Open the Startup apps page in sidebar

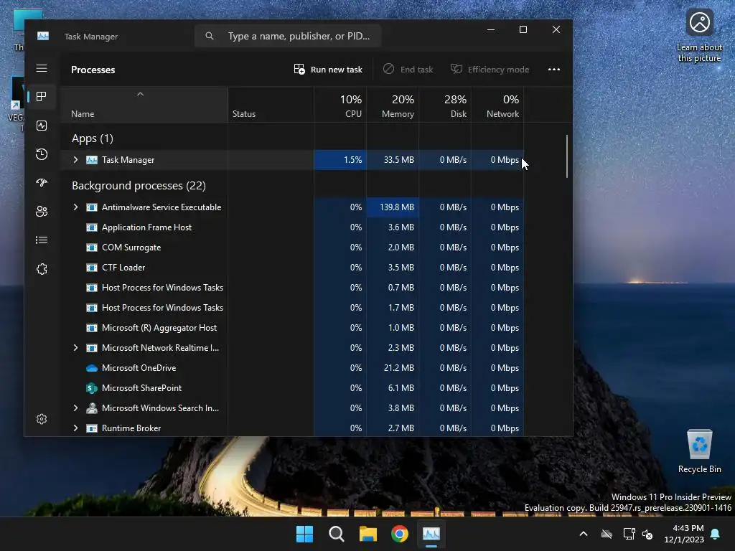41,183
